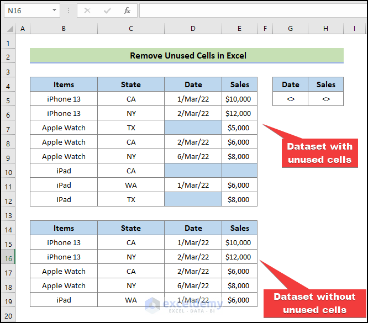Image resolution: width=368 pixels, height=323 pixels.
Task: Open the Insert Function fx dialog
Action: pos(127,10)
